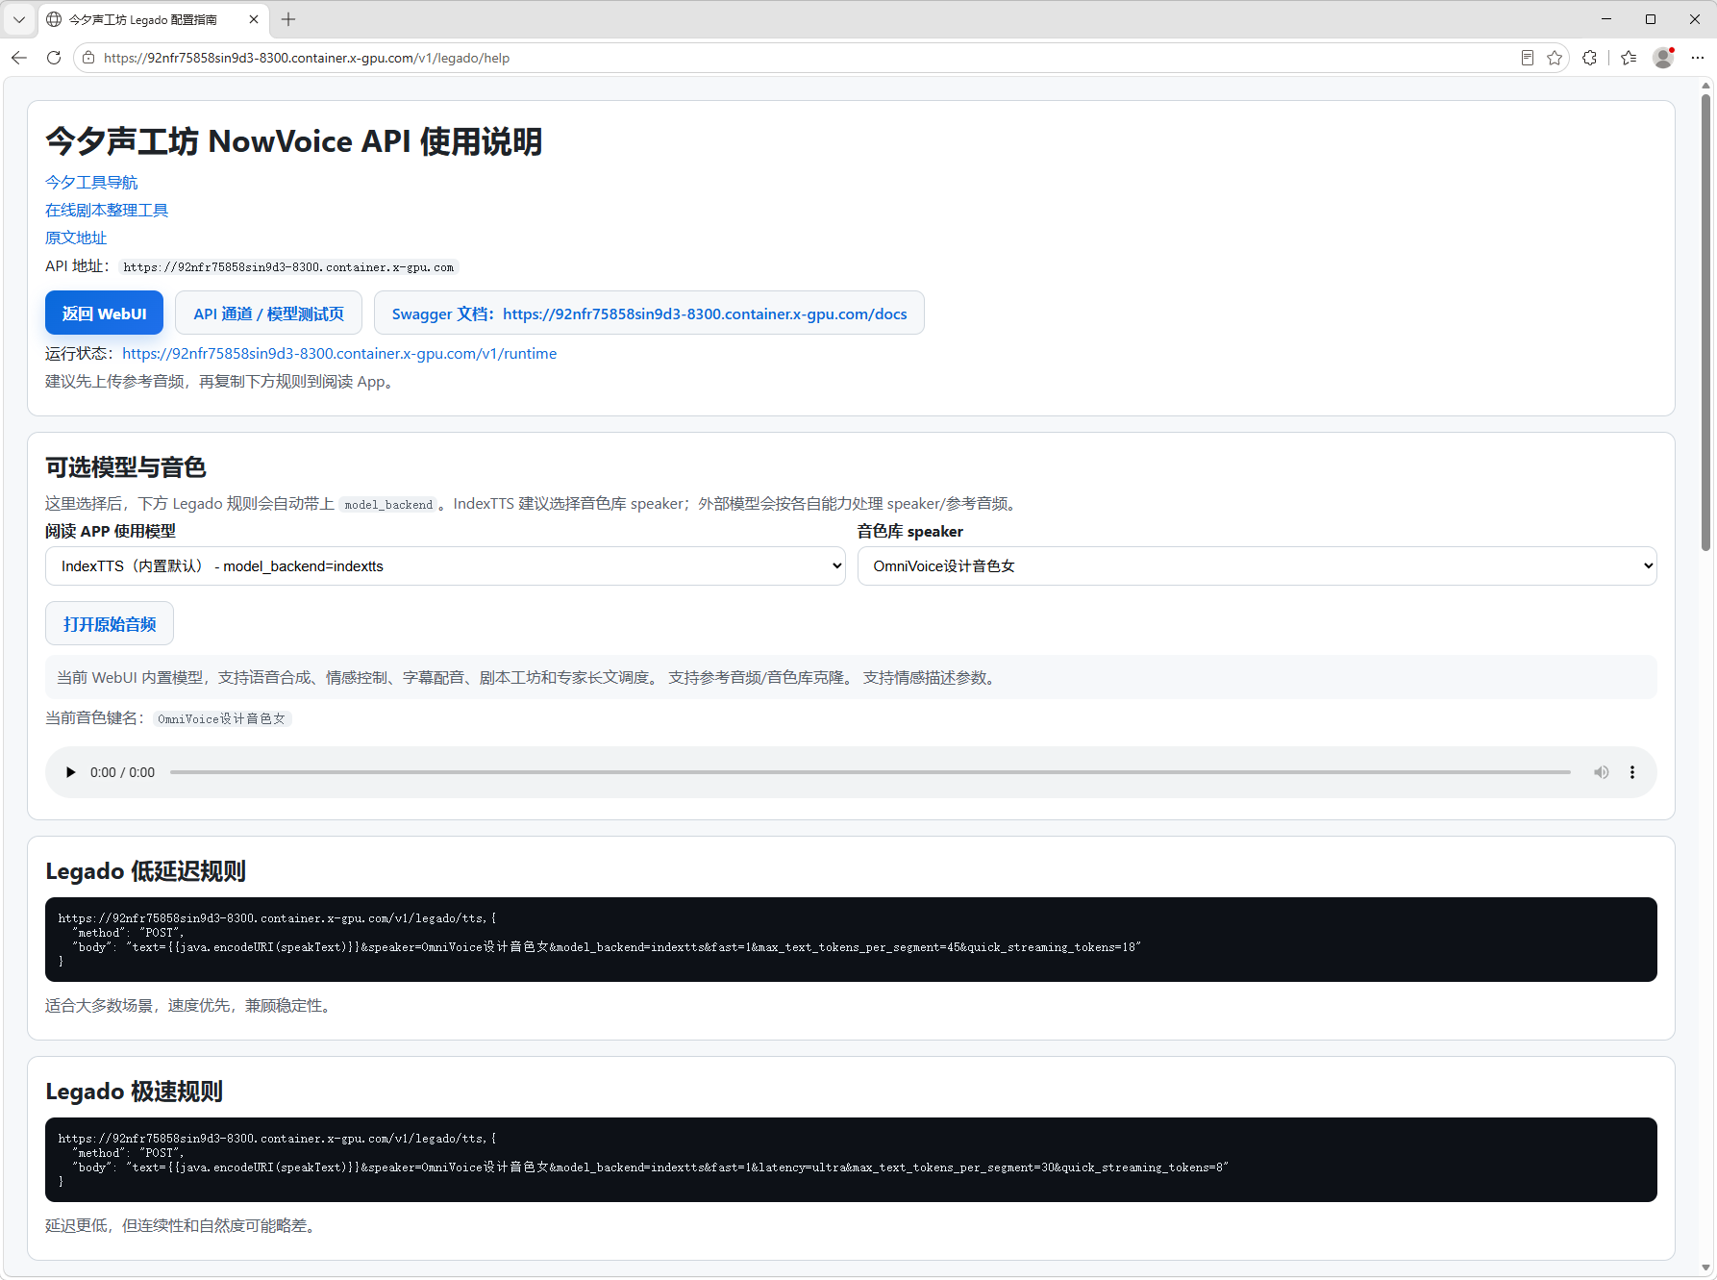Open the 今夕工具导航 link

[91, 182]
